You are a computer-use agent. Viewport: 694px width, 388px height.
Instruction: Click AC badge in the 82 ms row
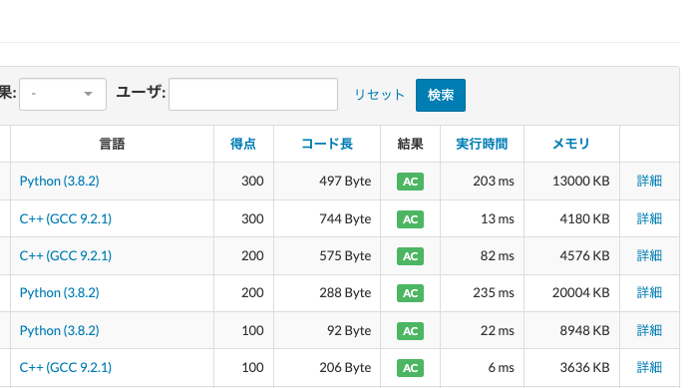tap(410, 256)
